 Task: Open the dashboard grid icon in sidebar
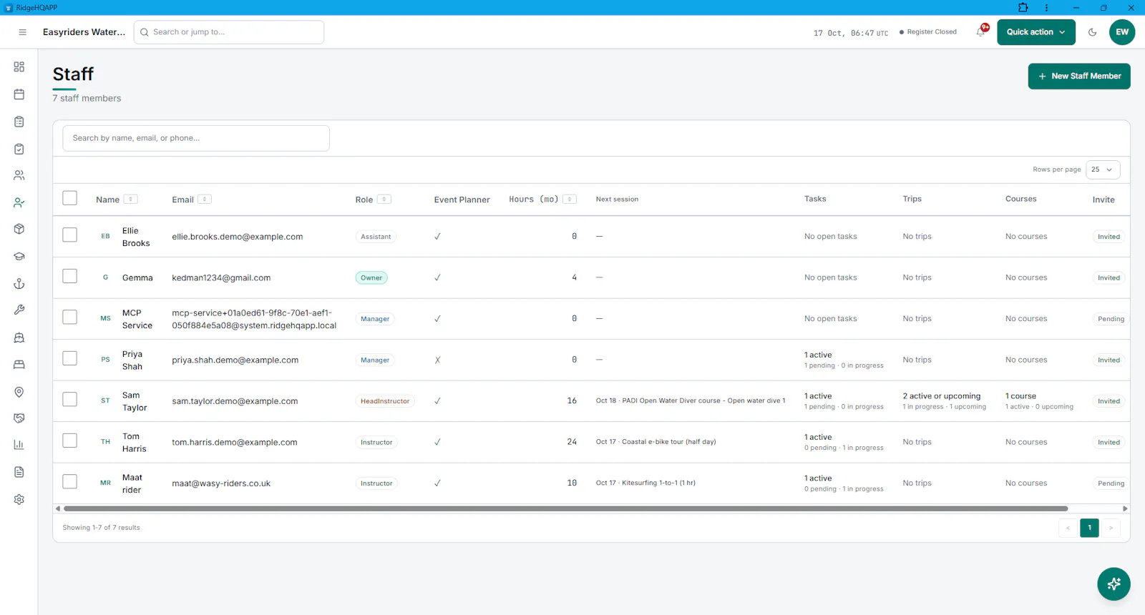(19, 67)
